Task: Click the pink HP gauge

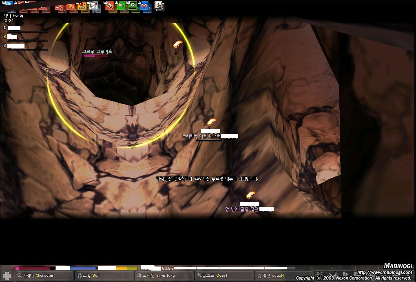Action: point(35,268)
